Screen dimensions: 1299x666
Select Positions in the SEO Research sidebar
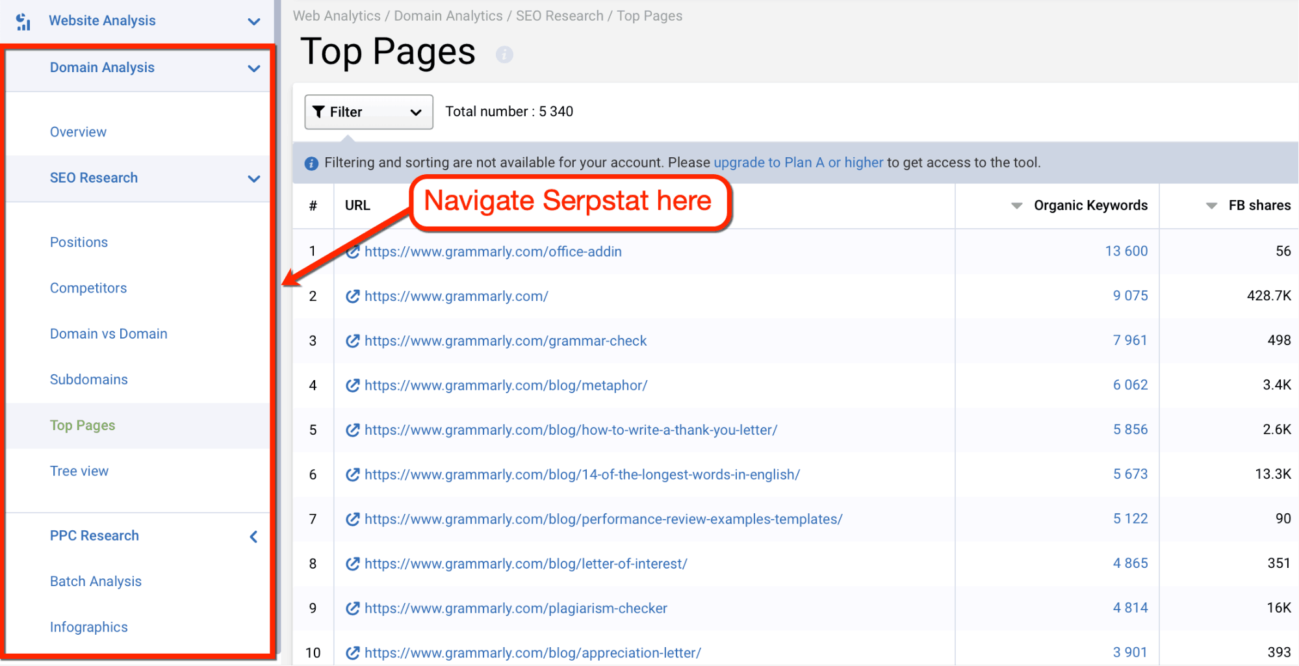[x=79, y=242]
